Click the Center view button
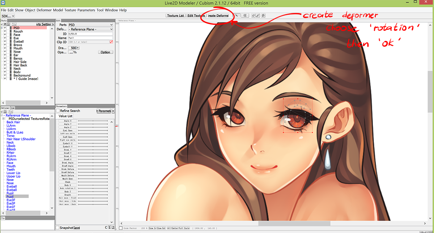This screenshot has width=434, height=233. [x=175, y=228]
